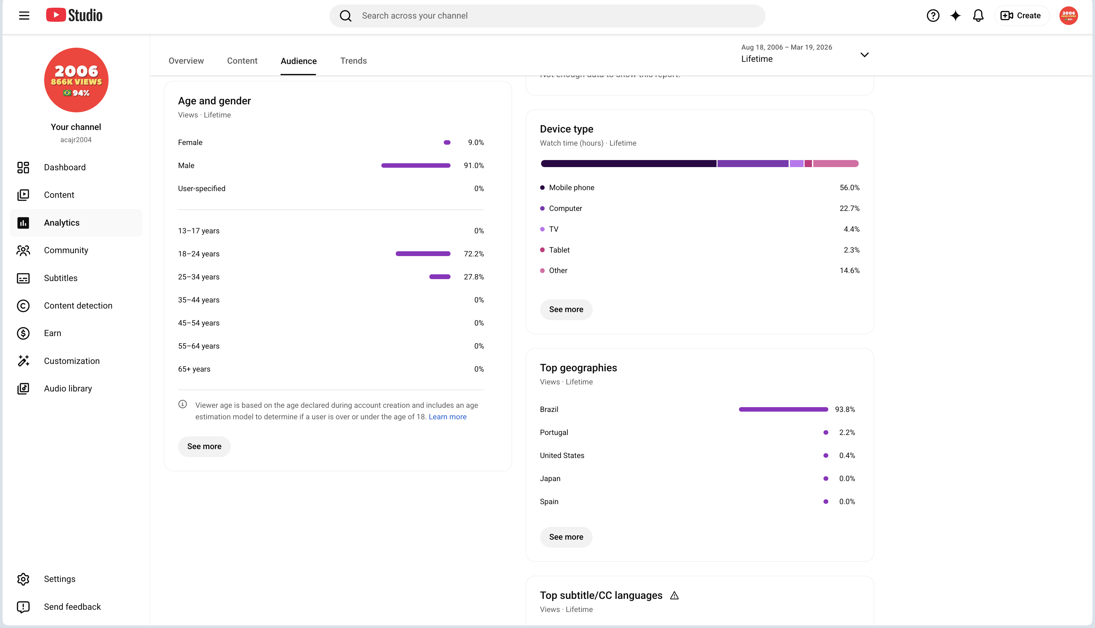The image size is (1095, 628).
Task: Click the Create button
Action: point(1021,16)
